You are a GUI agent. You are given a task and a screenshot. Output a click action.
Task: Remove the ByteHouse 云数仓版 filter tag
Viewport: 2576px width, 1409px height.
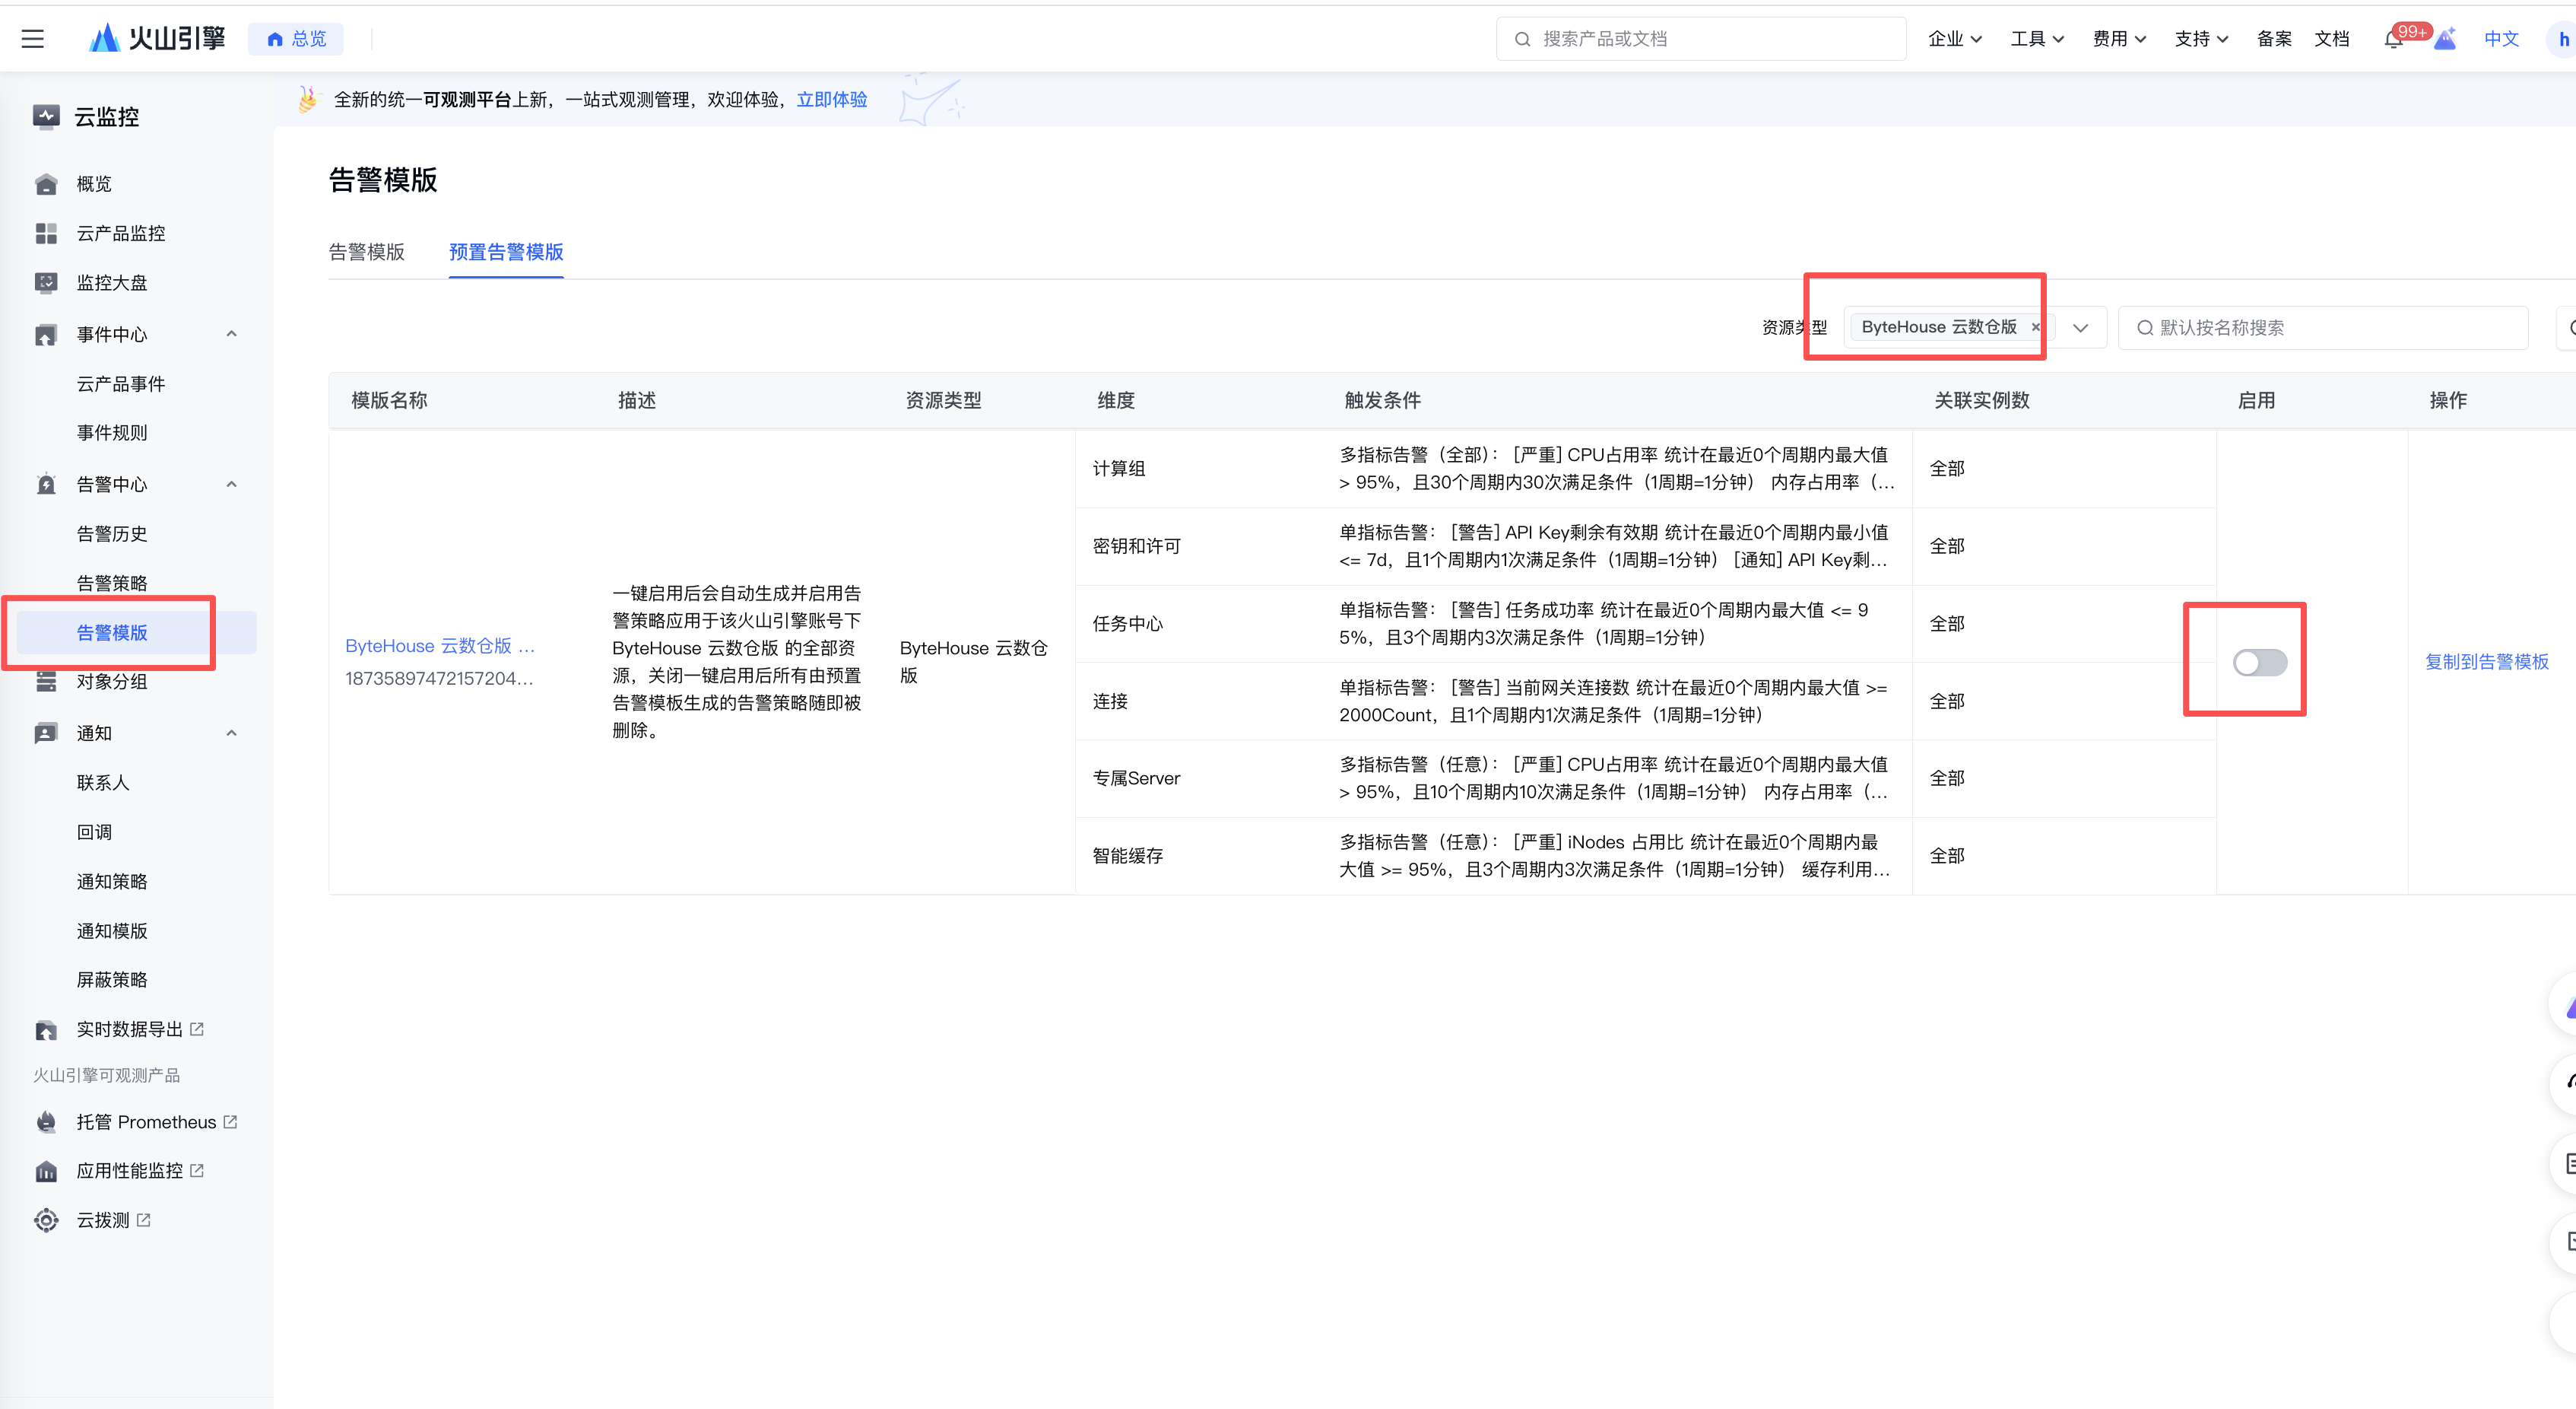point(2035,327)
